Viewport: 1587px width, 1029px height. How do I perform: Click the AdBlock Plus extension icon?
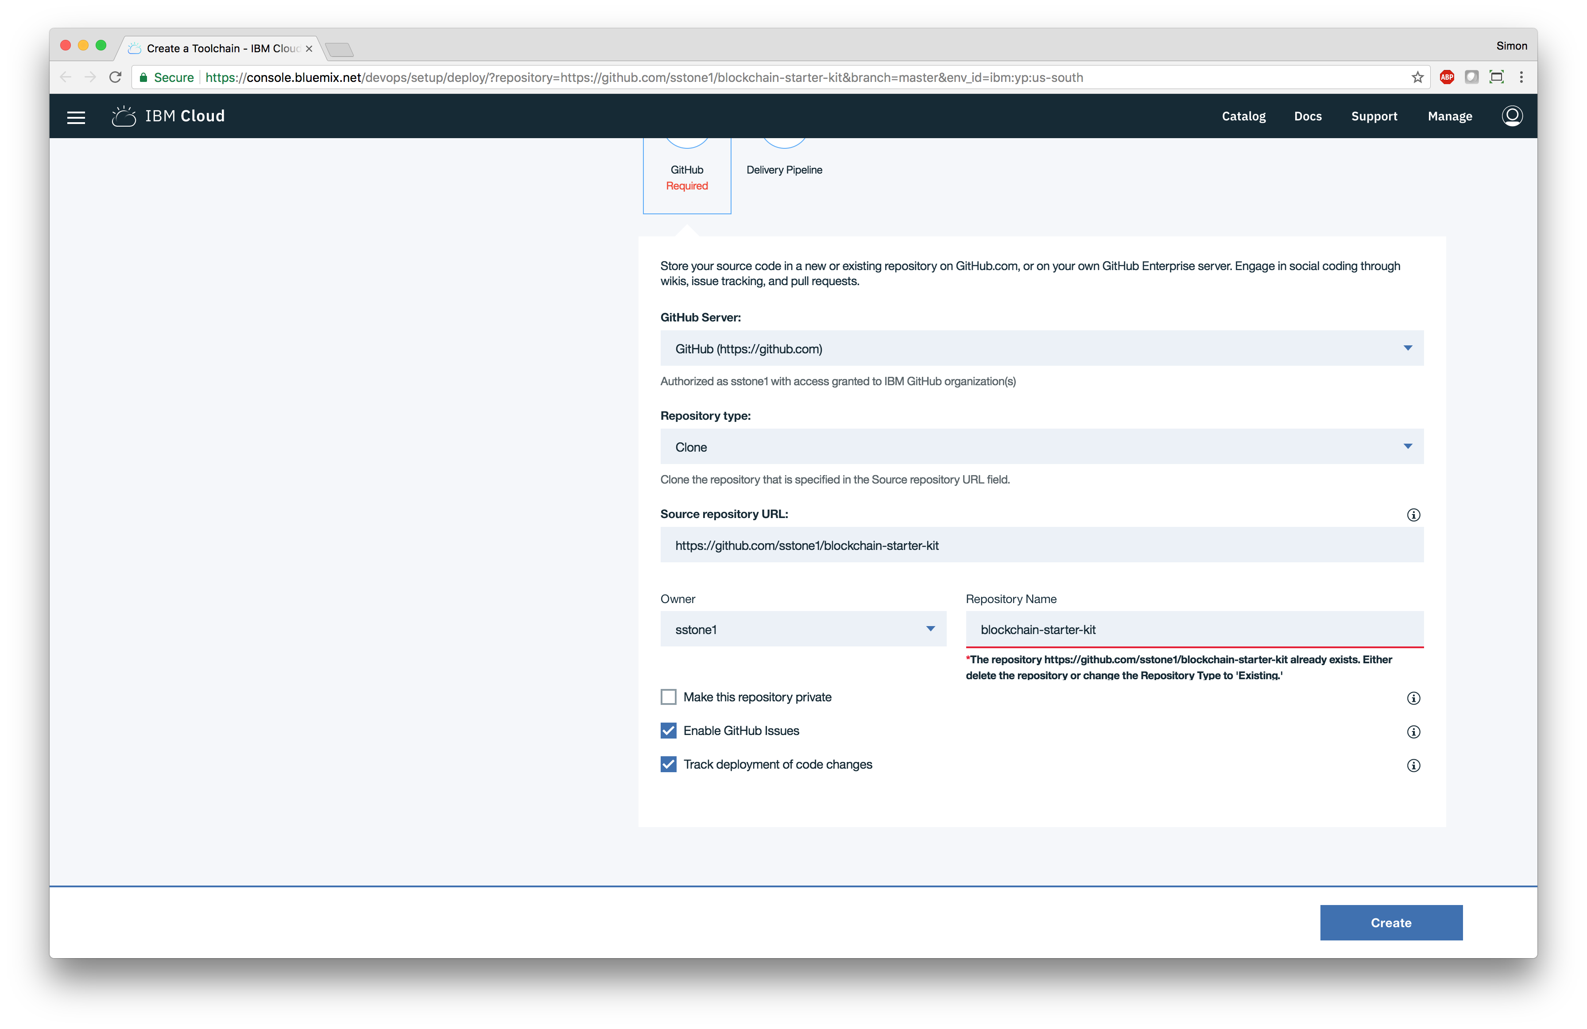tap(1446, 77)
